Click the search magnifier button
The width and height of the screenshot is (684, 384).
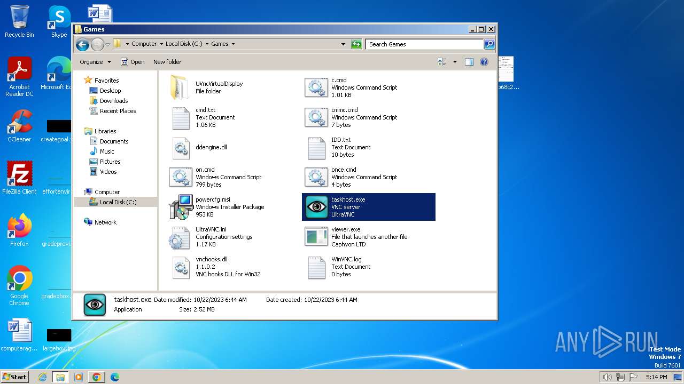point(489,44)
